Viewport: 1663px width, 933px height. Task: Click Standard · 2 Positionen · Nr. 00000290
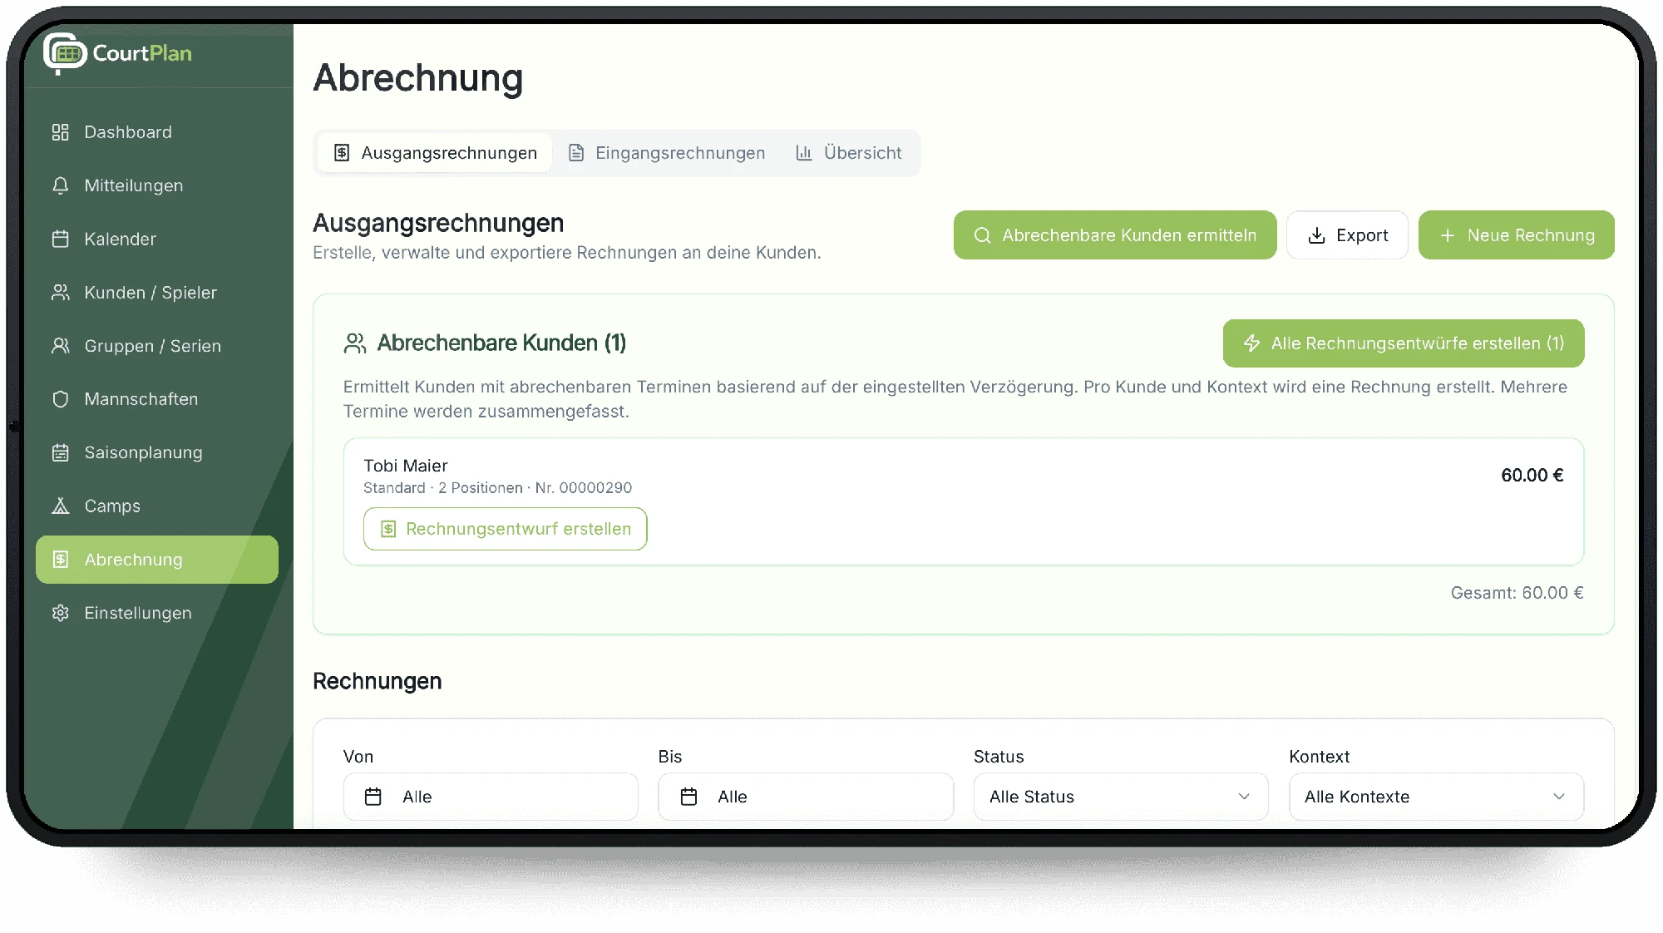[x=497, y=488]
